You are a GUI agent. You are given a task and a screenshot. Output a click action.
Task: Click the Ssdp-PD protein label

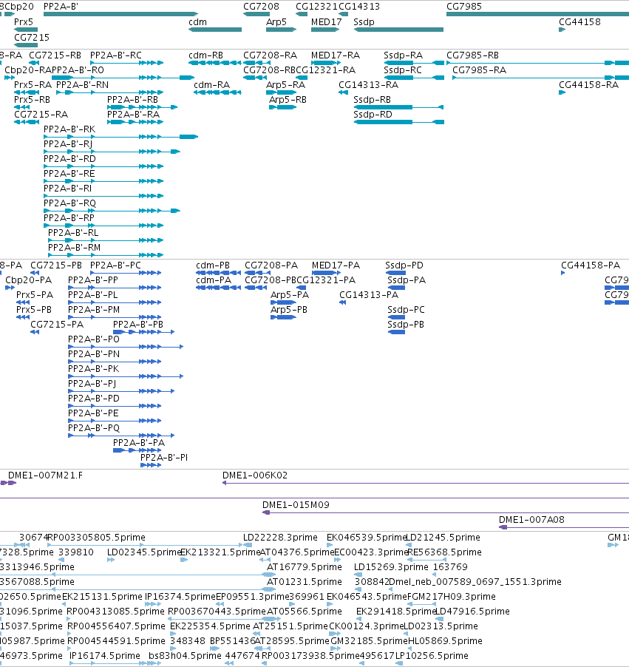coord(404,265)
